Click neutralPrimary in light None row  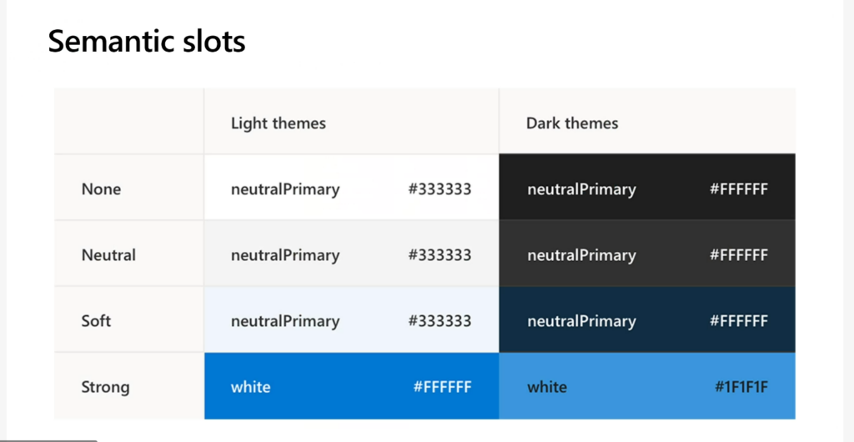(x=285, y=189)
